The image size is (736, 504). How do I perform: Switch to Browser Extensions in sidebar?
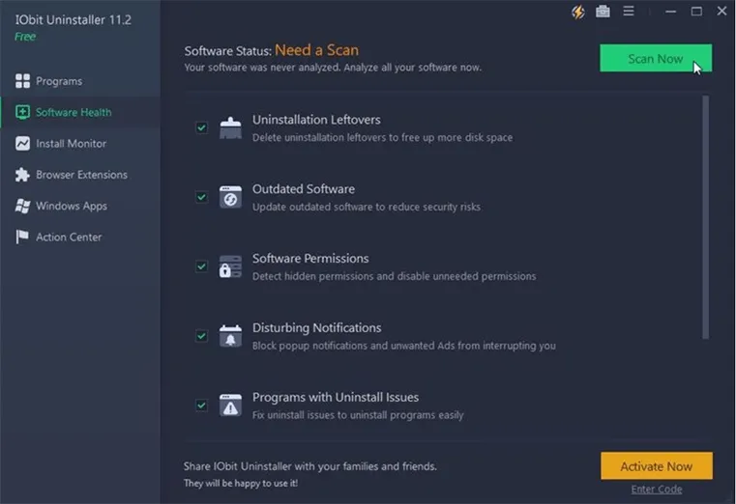tap(81, 175)
